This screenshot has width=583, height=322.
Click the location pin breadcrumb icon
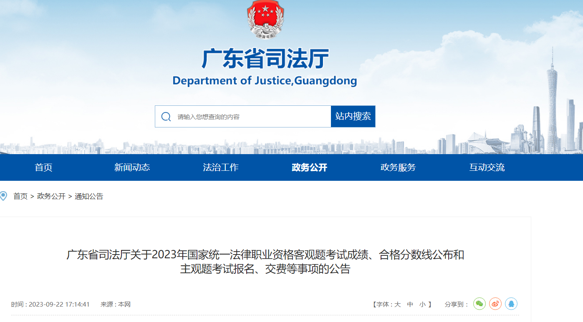point(3,196)
